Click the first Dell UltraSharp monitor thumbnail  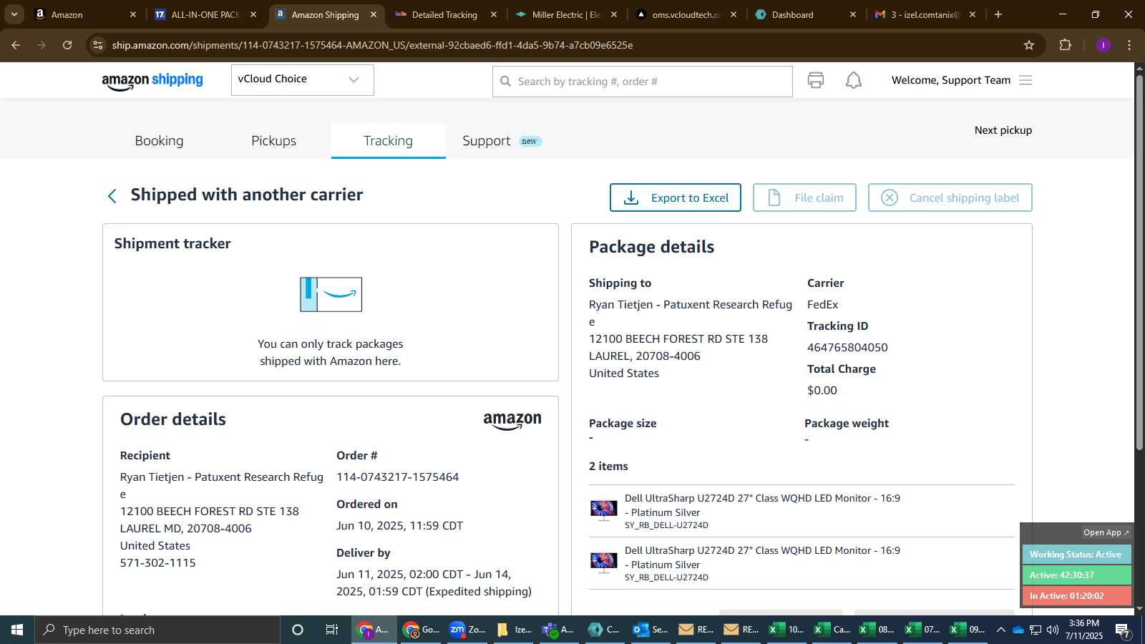click(x=603, y=509)
